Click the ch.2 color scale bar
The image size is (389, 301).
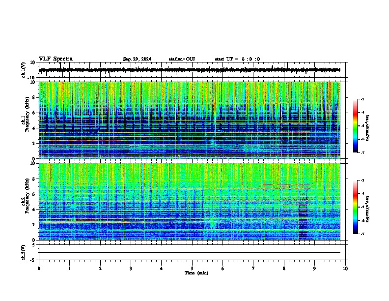355,207
